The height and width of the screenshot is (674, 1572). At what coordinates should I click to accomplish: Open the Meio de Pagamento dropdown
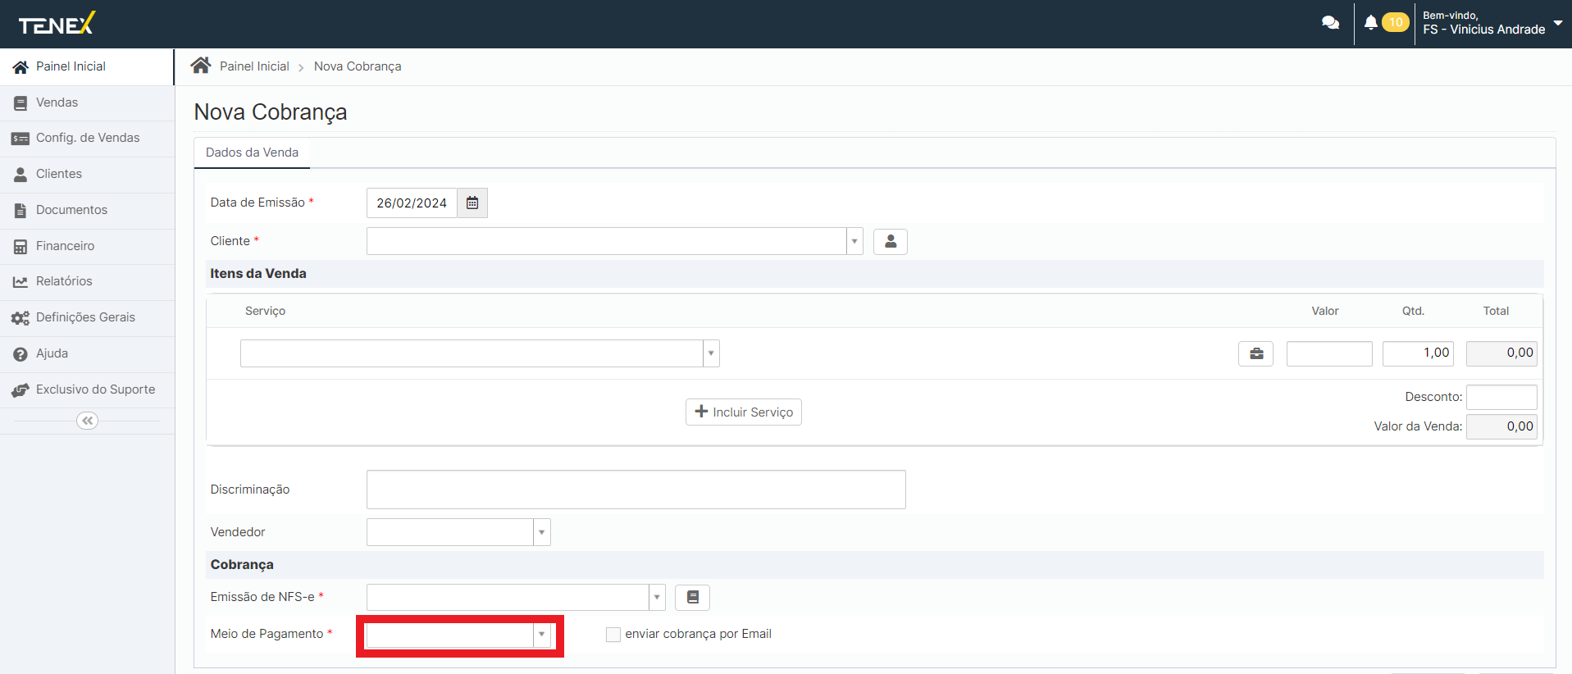[541, 635]
